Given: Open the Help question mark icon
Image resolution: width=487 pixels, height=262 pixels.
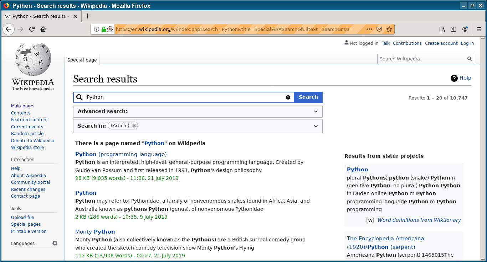Looking at the screenshot, I should click(454, 78).
